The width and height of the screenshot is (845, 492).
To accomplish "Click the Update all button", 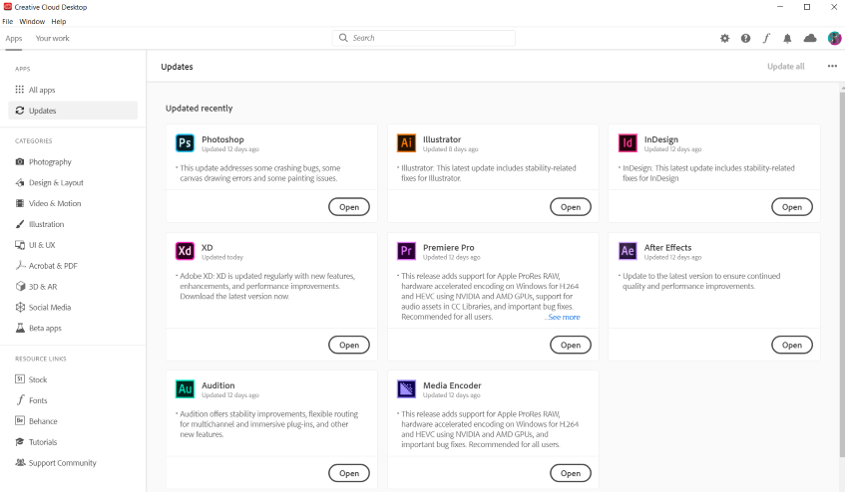I will click(x=786, y=66).
